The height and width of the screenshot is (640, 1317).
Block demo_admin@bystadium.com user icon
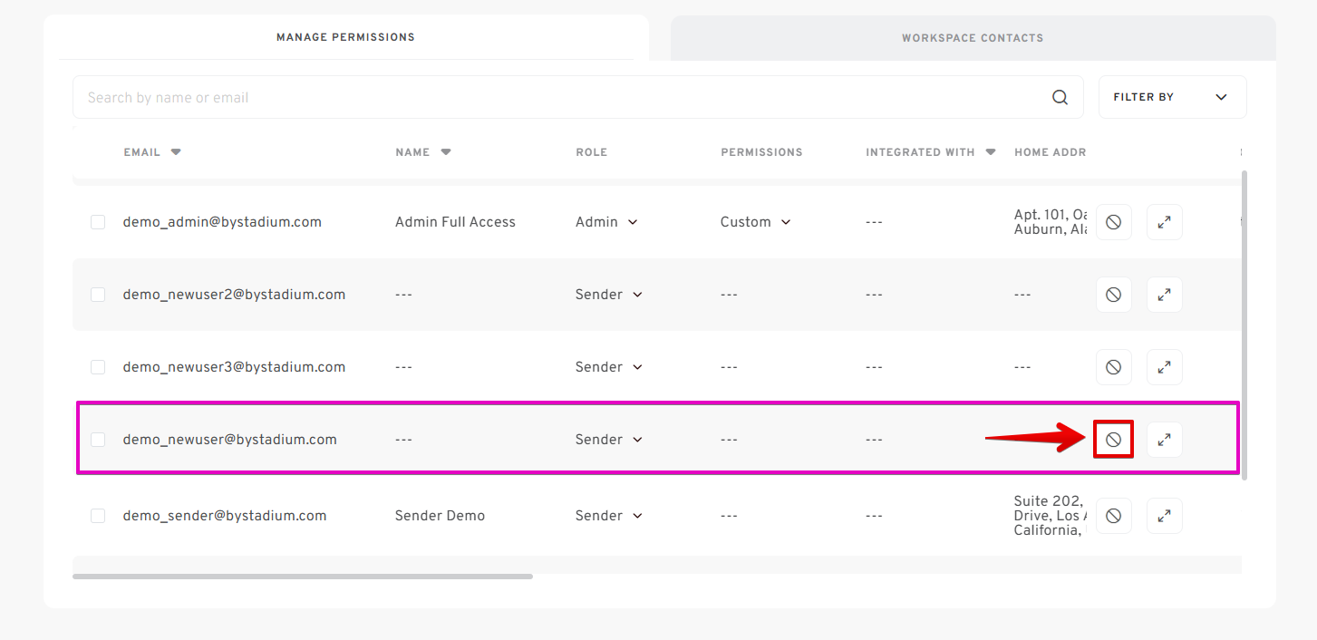(1113, 222)
